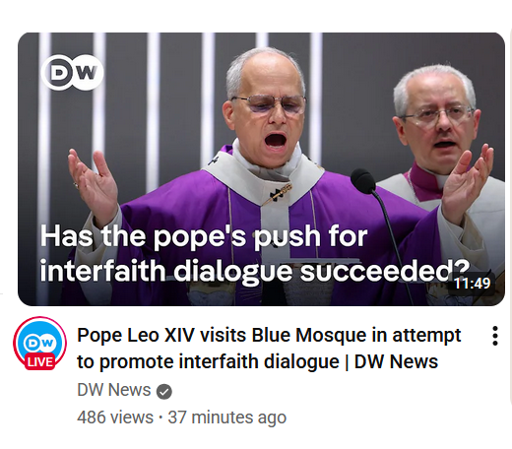Viewport: 512px width, 449px height.
Task: Click the "37 minutes ago" timestamp
Action: [227, 417]
